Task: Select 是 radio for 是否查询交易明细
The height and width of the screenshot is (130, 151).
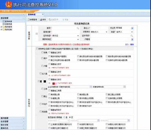Action: [x=64, y=117]
